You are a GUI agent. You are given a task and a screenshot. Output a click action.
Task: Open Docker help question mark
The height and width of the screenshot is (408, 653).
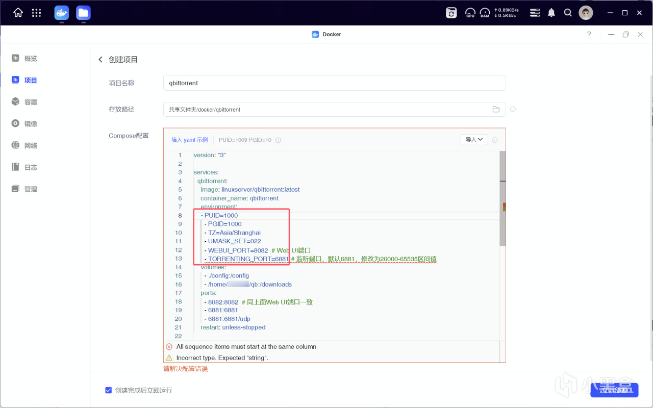pos(589,35)
